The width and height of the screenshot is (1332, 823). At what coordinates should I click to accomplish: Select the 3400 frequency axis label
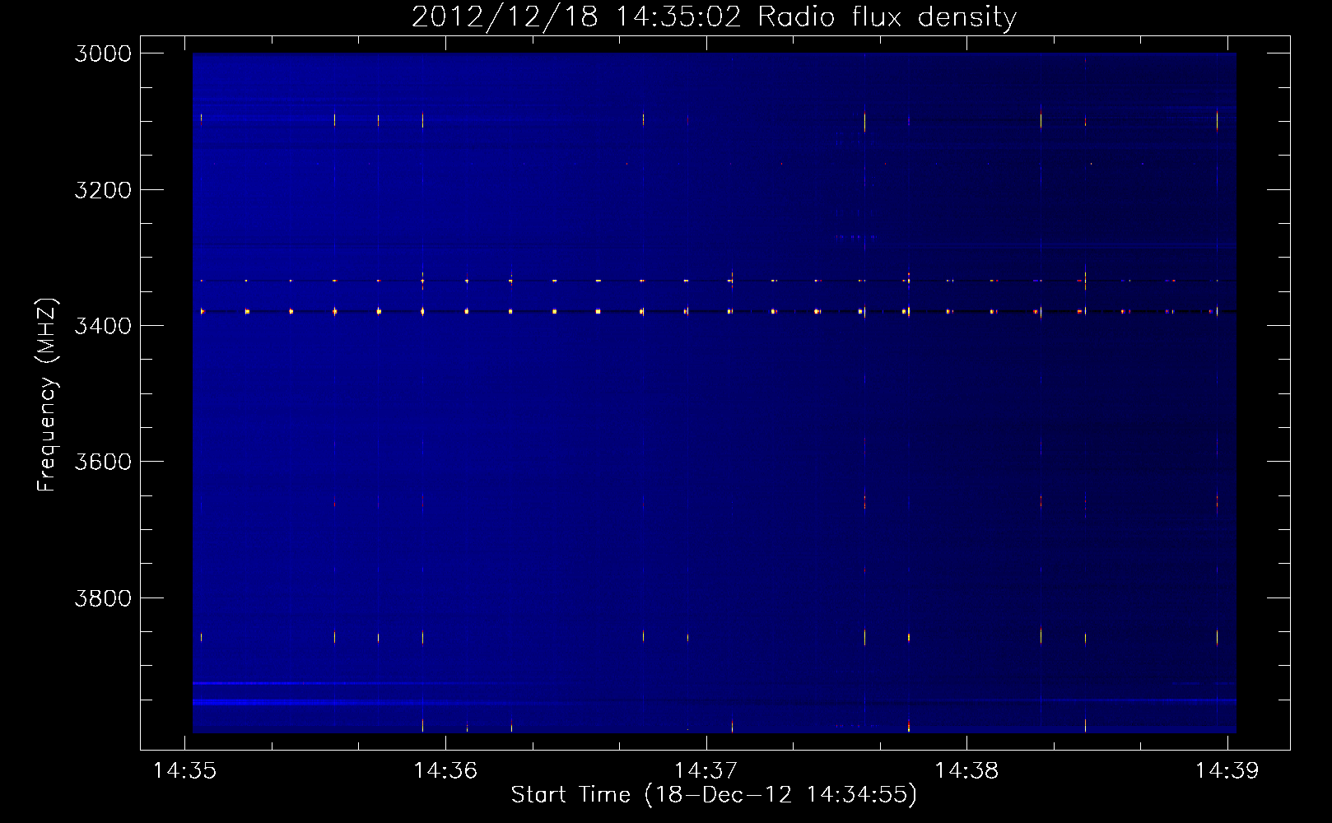pos(103,326)
